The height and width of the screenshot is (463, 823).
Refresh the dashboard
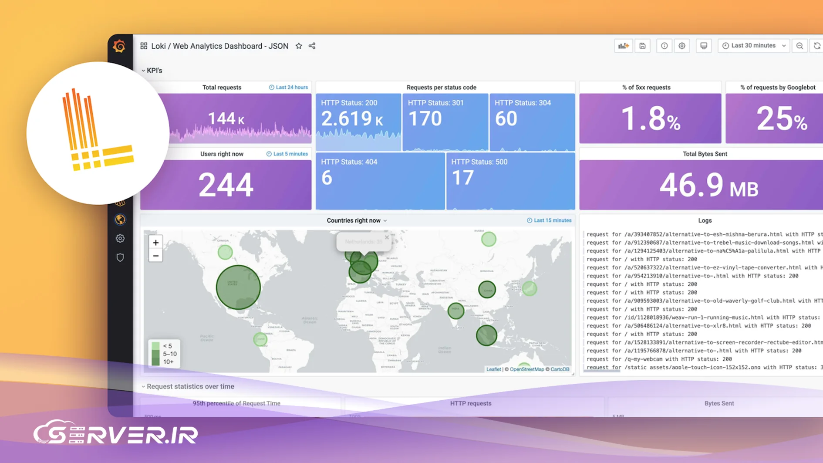(817, 46)
